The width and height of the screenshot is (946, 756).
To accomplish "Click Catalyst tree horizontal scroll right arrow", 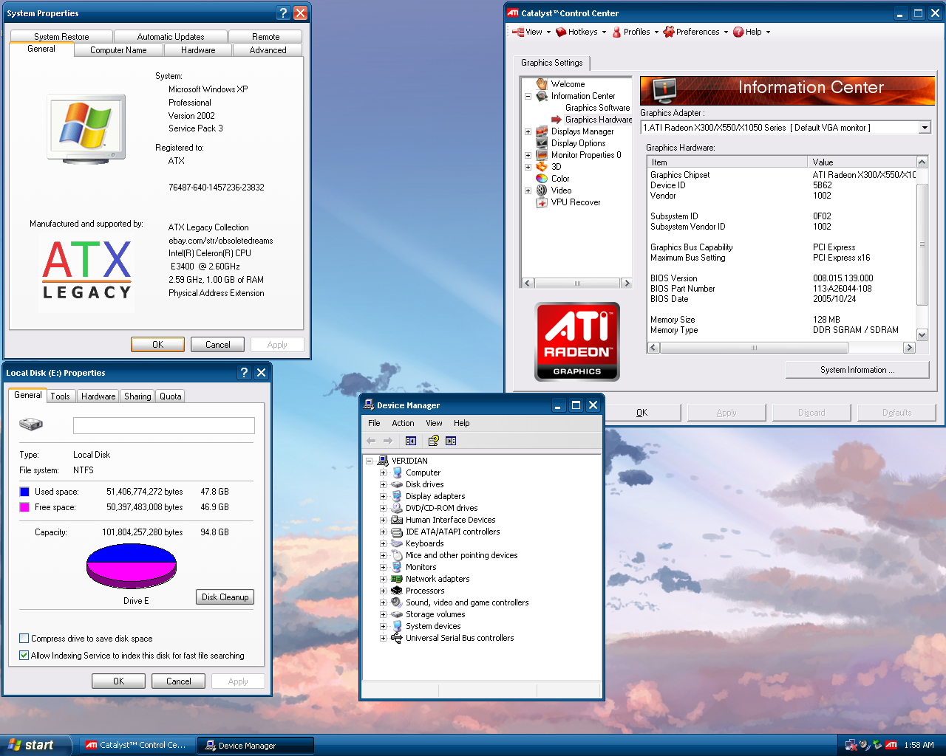I will pyautogui.click(x=626, y=283).
